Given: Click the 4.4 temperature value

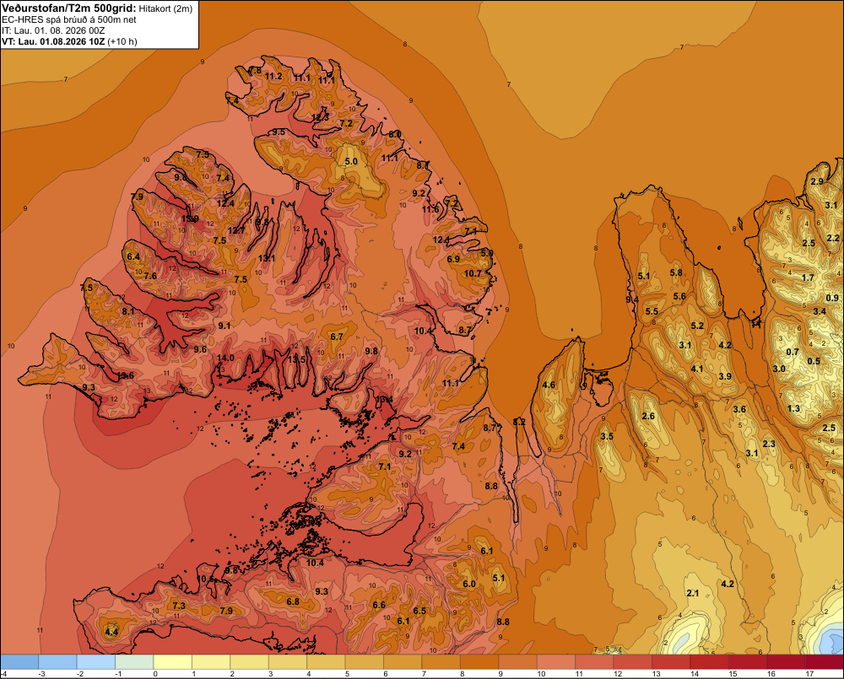Looking at the screenshot, I should (111, 632).
